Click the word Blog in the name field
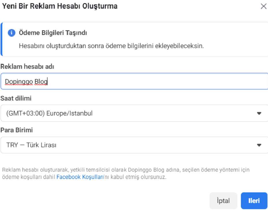The width and height of the screenshot is (268, 210). pyautogui.click(x=41, y=82)
